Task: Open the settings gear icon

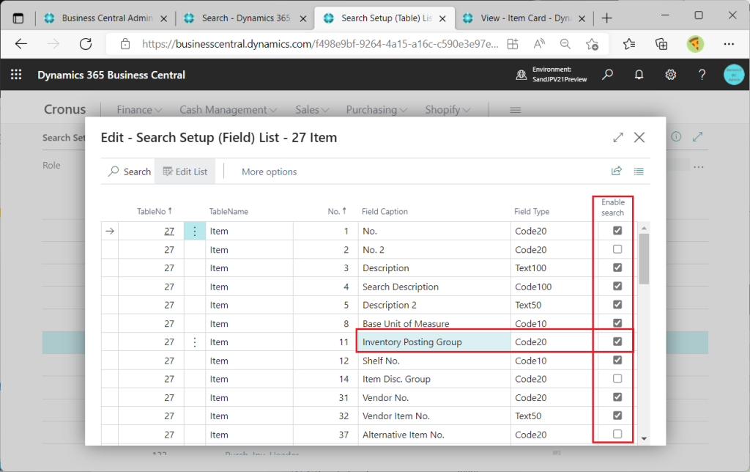Action: tap(670, 75)
